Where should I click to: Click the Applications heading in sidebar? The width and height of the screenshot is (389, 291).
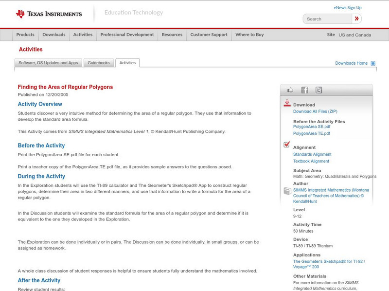pyautogui.click(x=307, y=255)
